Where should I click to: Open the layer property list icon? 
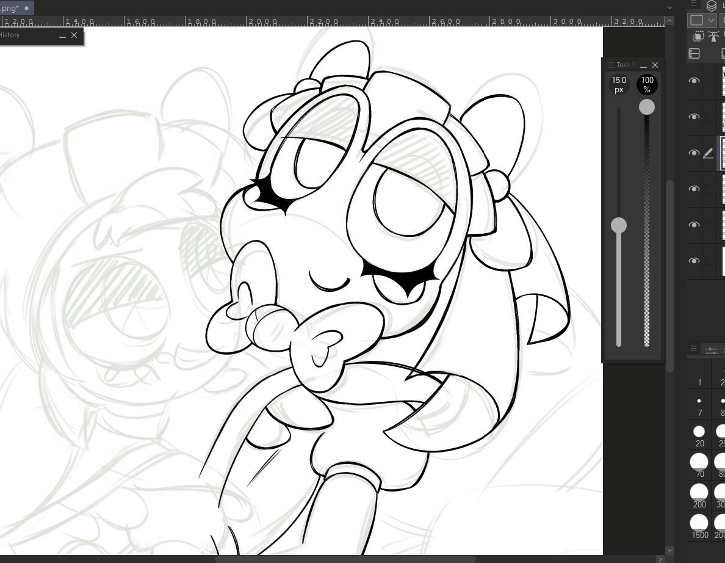694,54
